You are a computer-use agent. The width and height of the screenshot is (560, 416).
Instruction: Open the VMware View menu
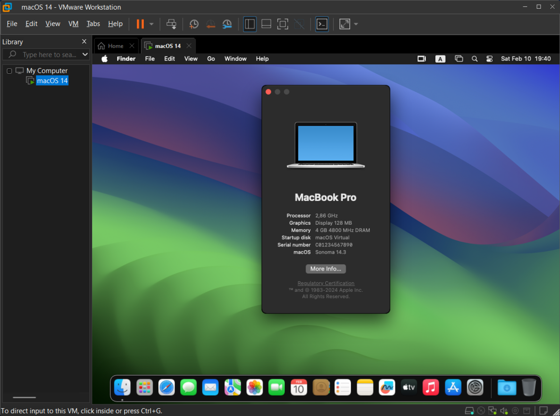(53, 24)
